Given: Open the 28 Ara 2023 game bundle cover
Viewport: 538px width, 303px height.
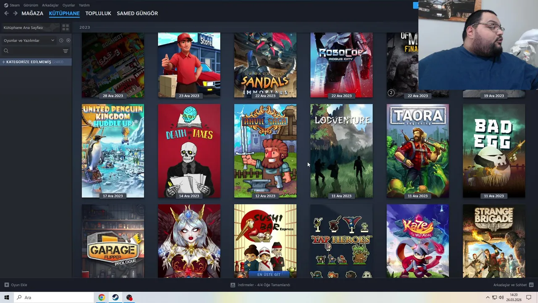Looking at the screenshot, I should [x=113, y=65].
